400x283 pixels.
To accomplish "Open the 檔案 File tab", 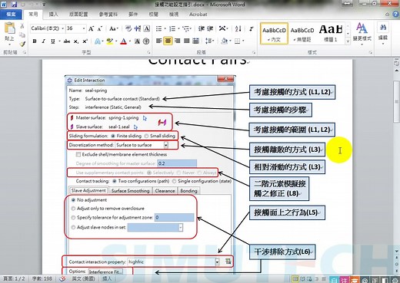I will coord(11,15).
